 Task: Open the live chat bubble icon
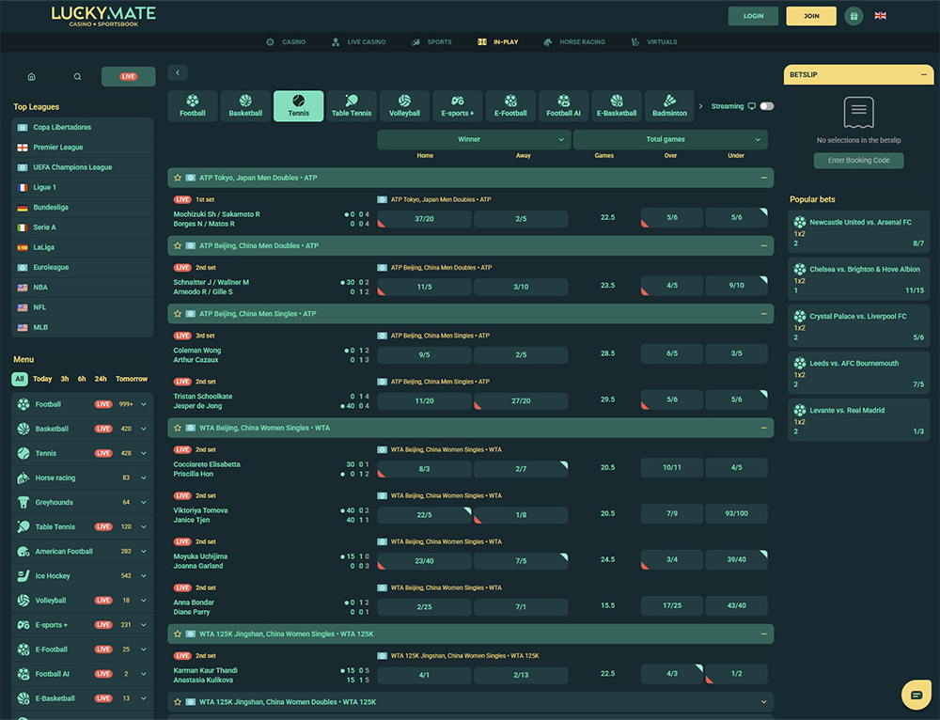tap(916, 695)
